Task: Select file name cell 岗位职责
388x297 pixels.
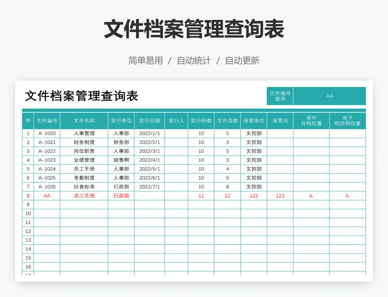Action: (x=84, y=151)
